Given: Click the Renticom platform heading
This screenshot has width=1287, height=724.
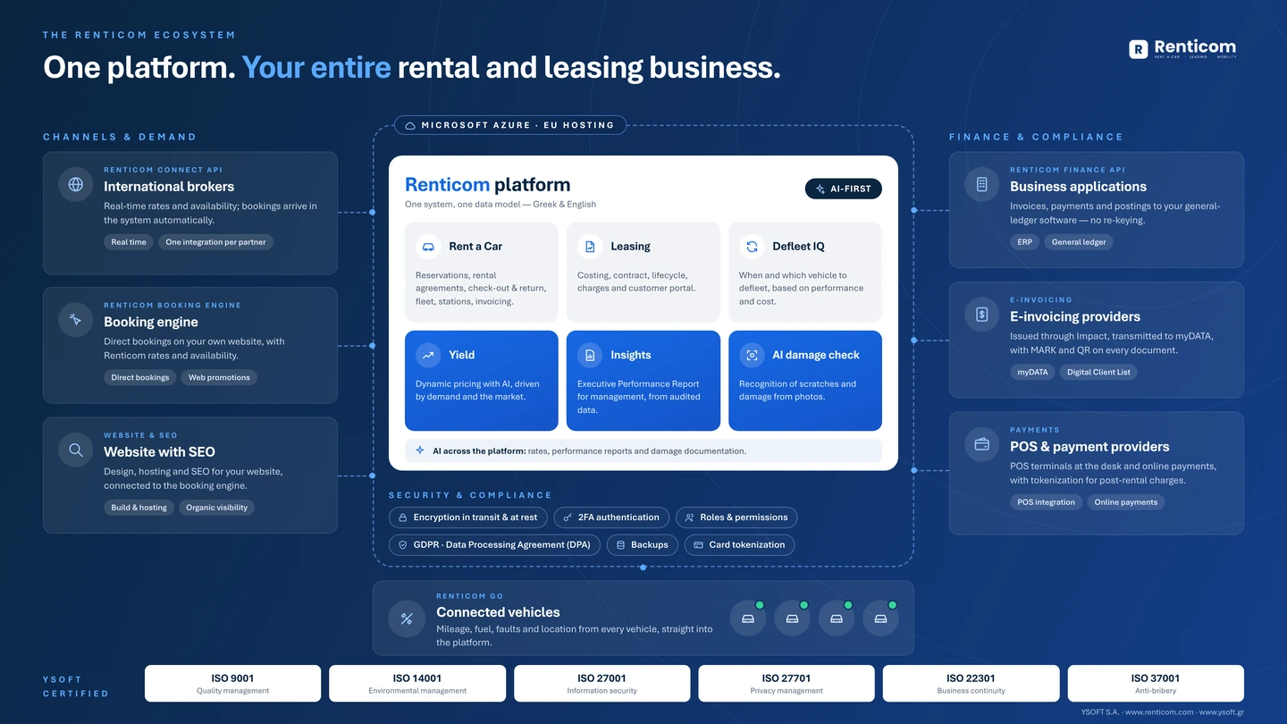Looking at the screenshot, I should [487, 185].
